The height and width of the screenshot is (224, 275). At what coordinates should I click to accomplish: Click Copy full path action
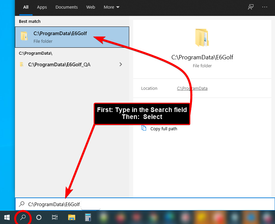coord(164,129)
